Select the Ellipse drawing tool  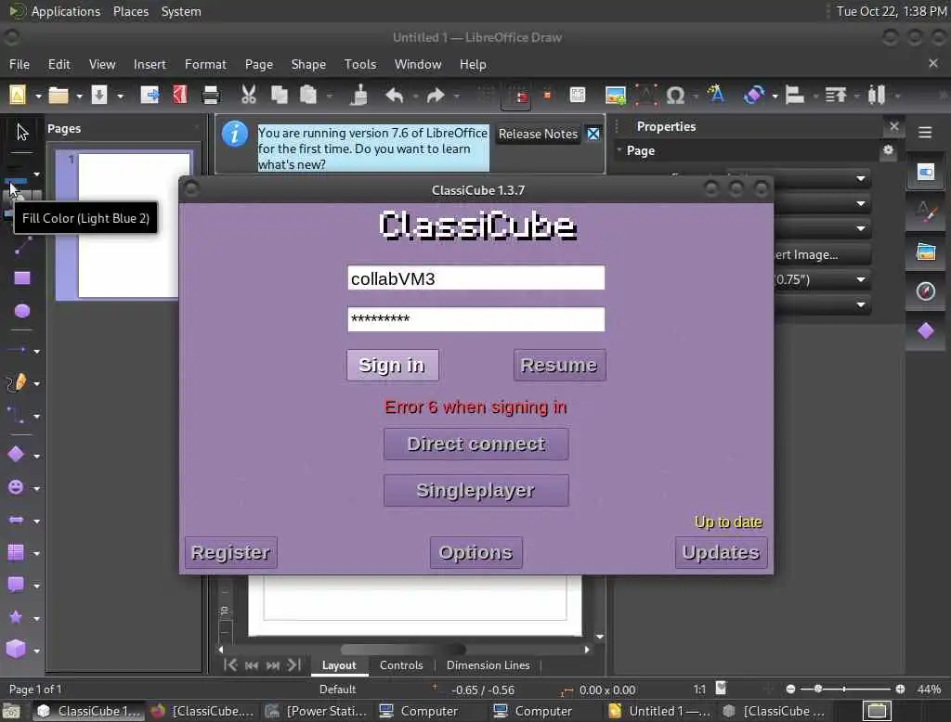click(22, 311)
